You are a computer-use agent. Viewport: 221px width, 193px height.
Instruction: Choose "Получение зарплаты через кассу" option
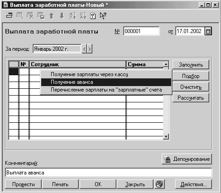tap(106, 74)
